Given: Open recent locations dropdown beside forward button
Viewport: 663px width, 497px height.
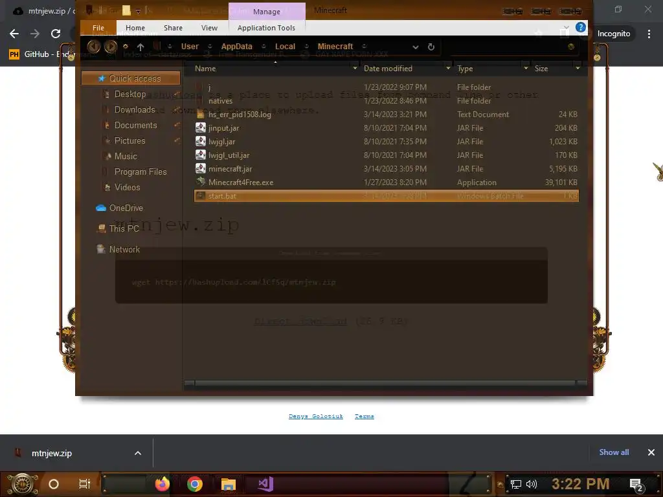Looking at the screenshot, I should tap(126, 47).
